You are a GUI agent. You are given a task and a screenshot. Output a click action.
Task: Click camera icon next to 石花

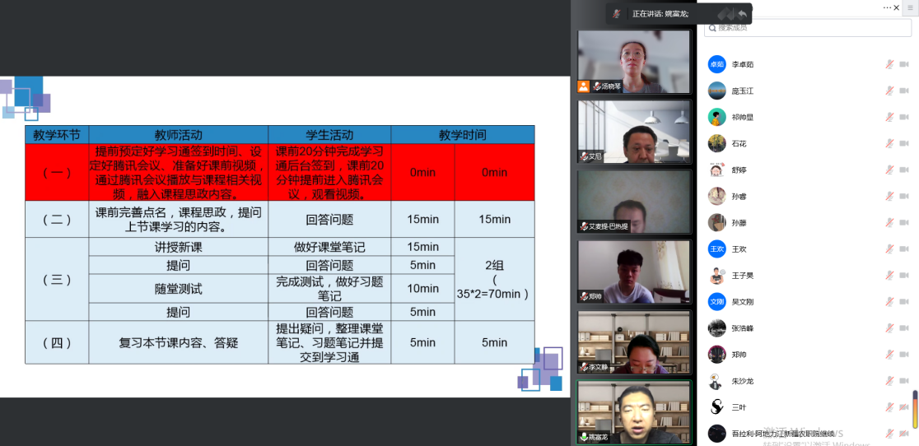click(903, 143)
